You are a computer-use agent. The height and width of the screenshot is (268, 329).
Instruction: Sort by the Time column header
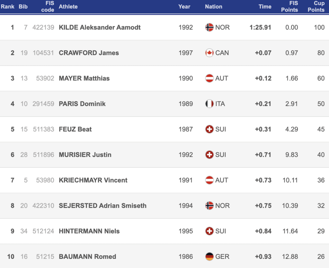click(x=265, y=6)
